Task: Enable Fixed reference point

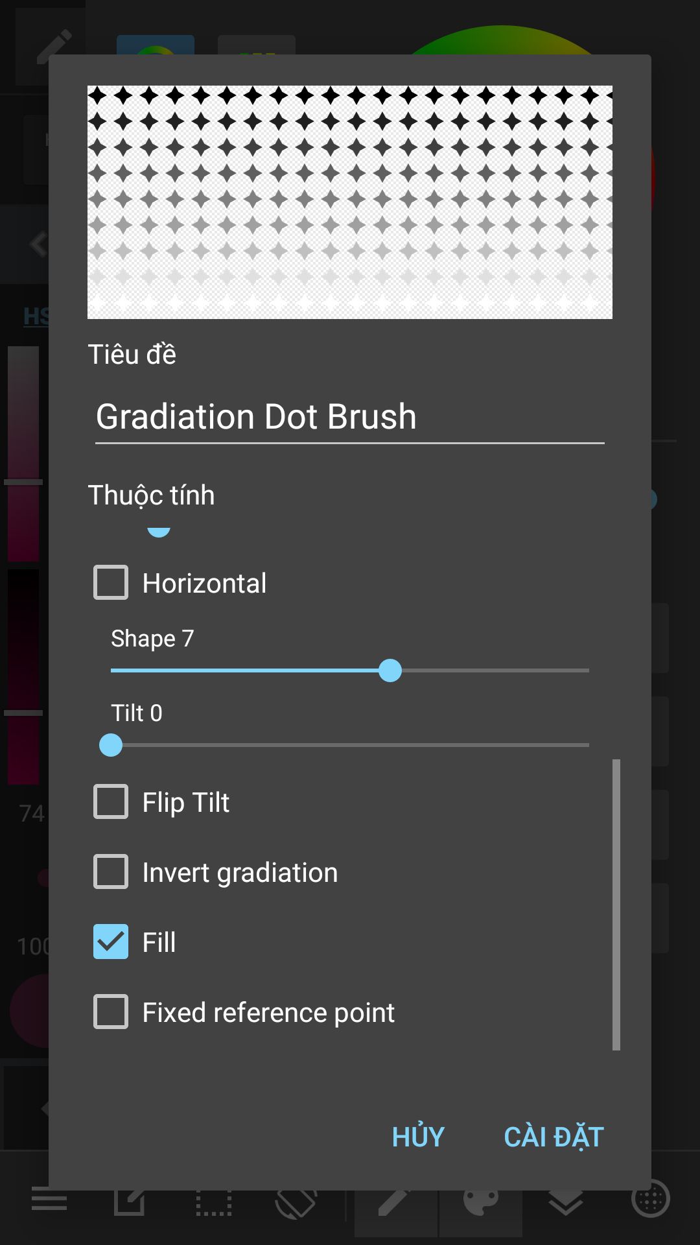Action: 111,1012
